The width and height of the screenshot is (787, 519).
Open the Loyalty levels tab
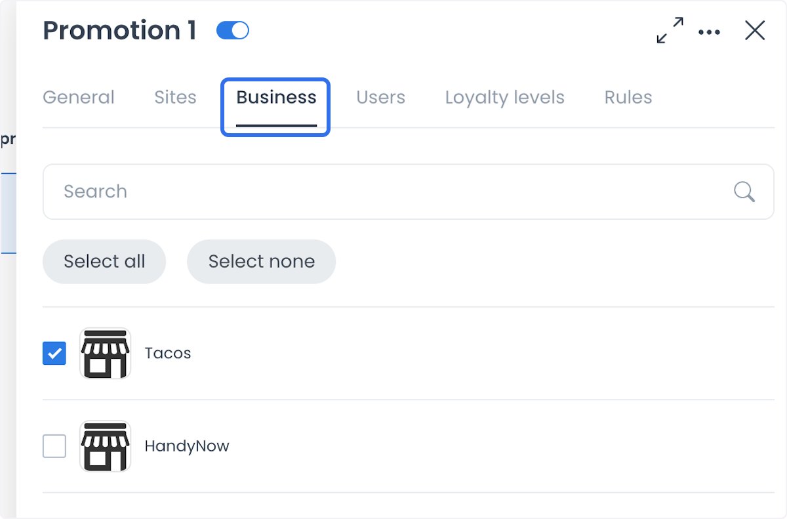click(x=504, y=97)
